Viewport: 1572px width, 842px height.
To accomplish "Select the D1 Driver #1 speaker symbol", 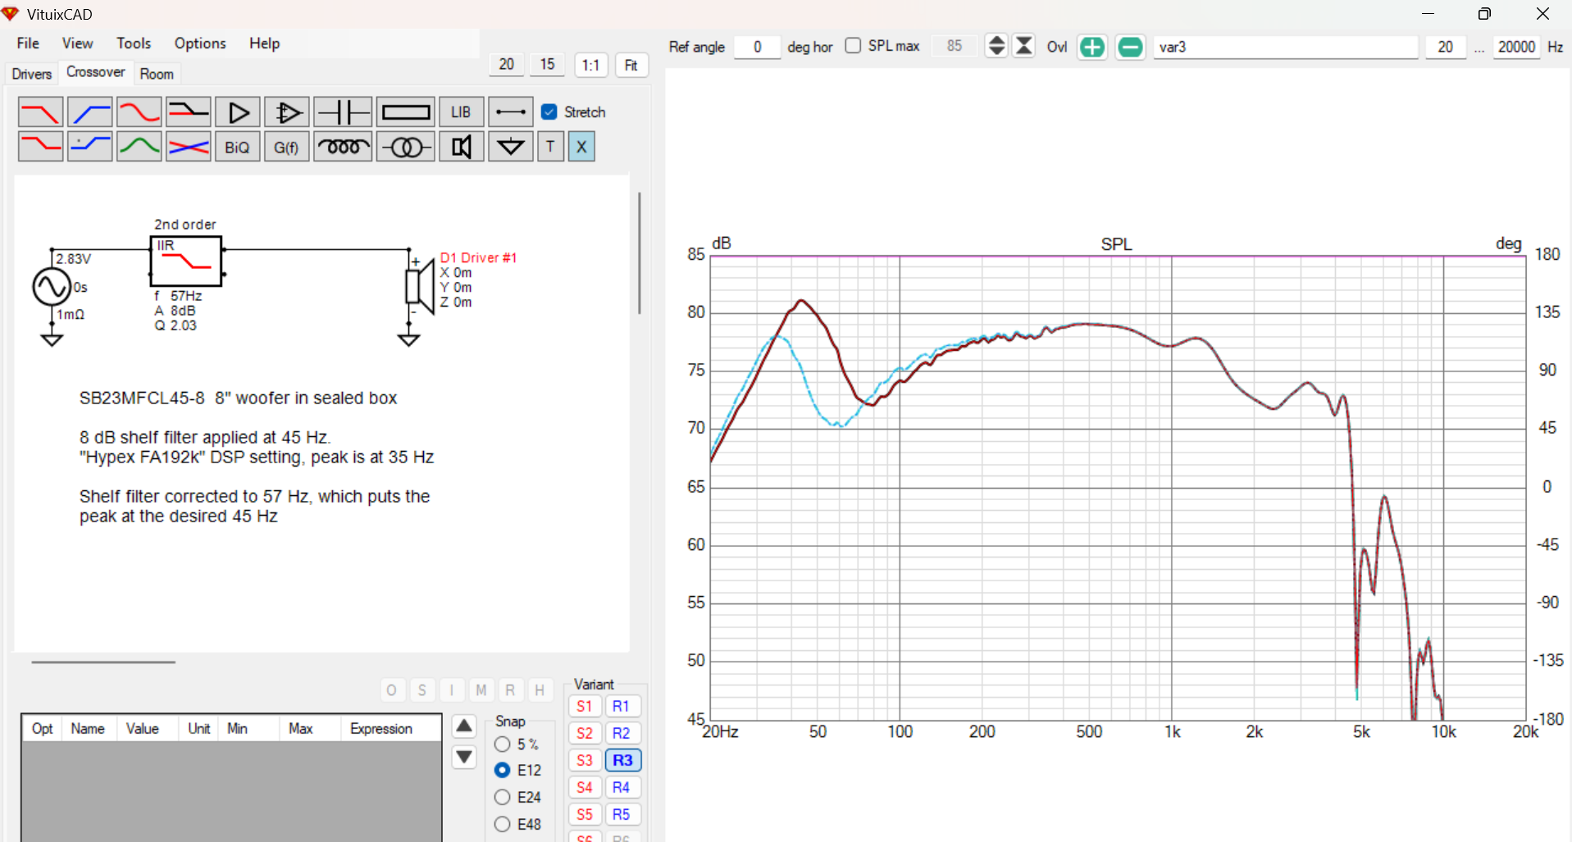I will tap(421, 286).
